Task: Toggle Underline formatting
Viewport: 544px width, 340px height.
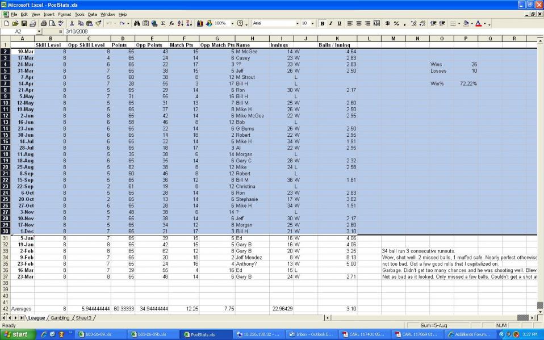Action: pos(340,23)
